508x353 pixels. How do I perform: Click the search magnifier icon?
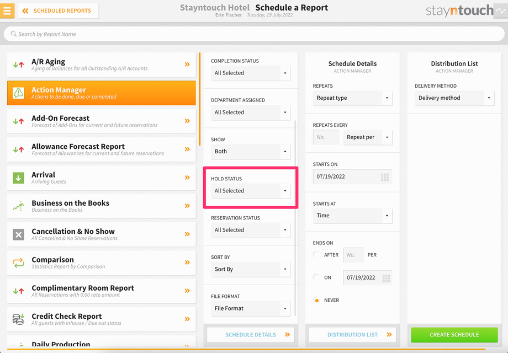pyautogui.click(x=14, y=34)
